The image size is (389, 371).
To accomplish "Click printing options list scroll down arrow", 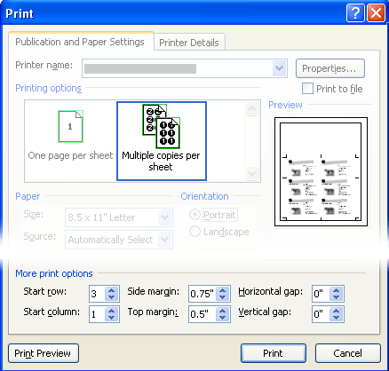I will [x=252, y=173].
